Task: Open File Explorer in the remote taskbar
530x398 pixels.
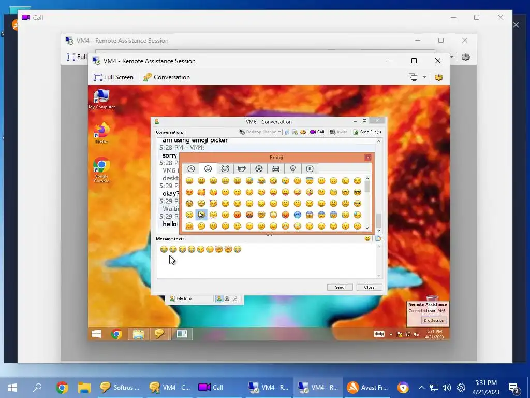Action: pyautogui.click(x=138, y=334)
